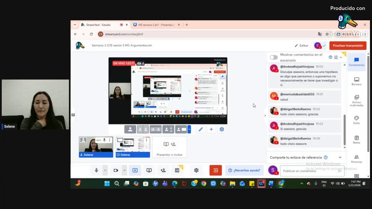
Task: Open the Activos multimedia panel
Action: click(x=356, y=100)
